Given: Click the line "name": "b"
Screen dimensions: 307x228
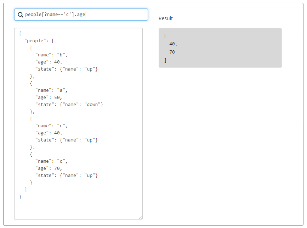Looking at the screenshot, I should [x=51, y=55].
